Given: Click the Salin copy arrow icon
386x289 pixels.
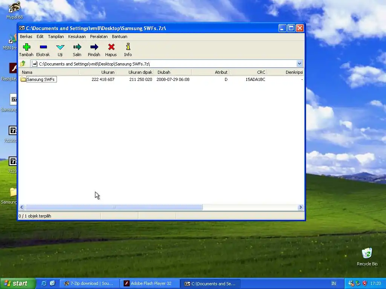Looking at the screenshot, I should tap(77, 47).
